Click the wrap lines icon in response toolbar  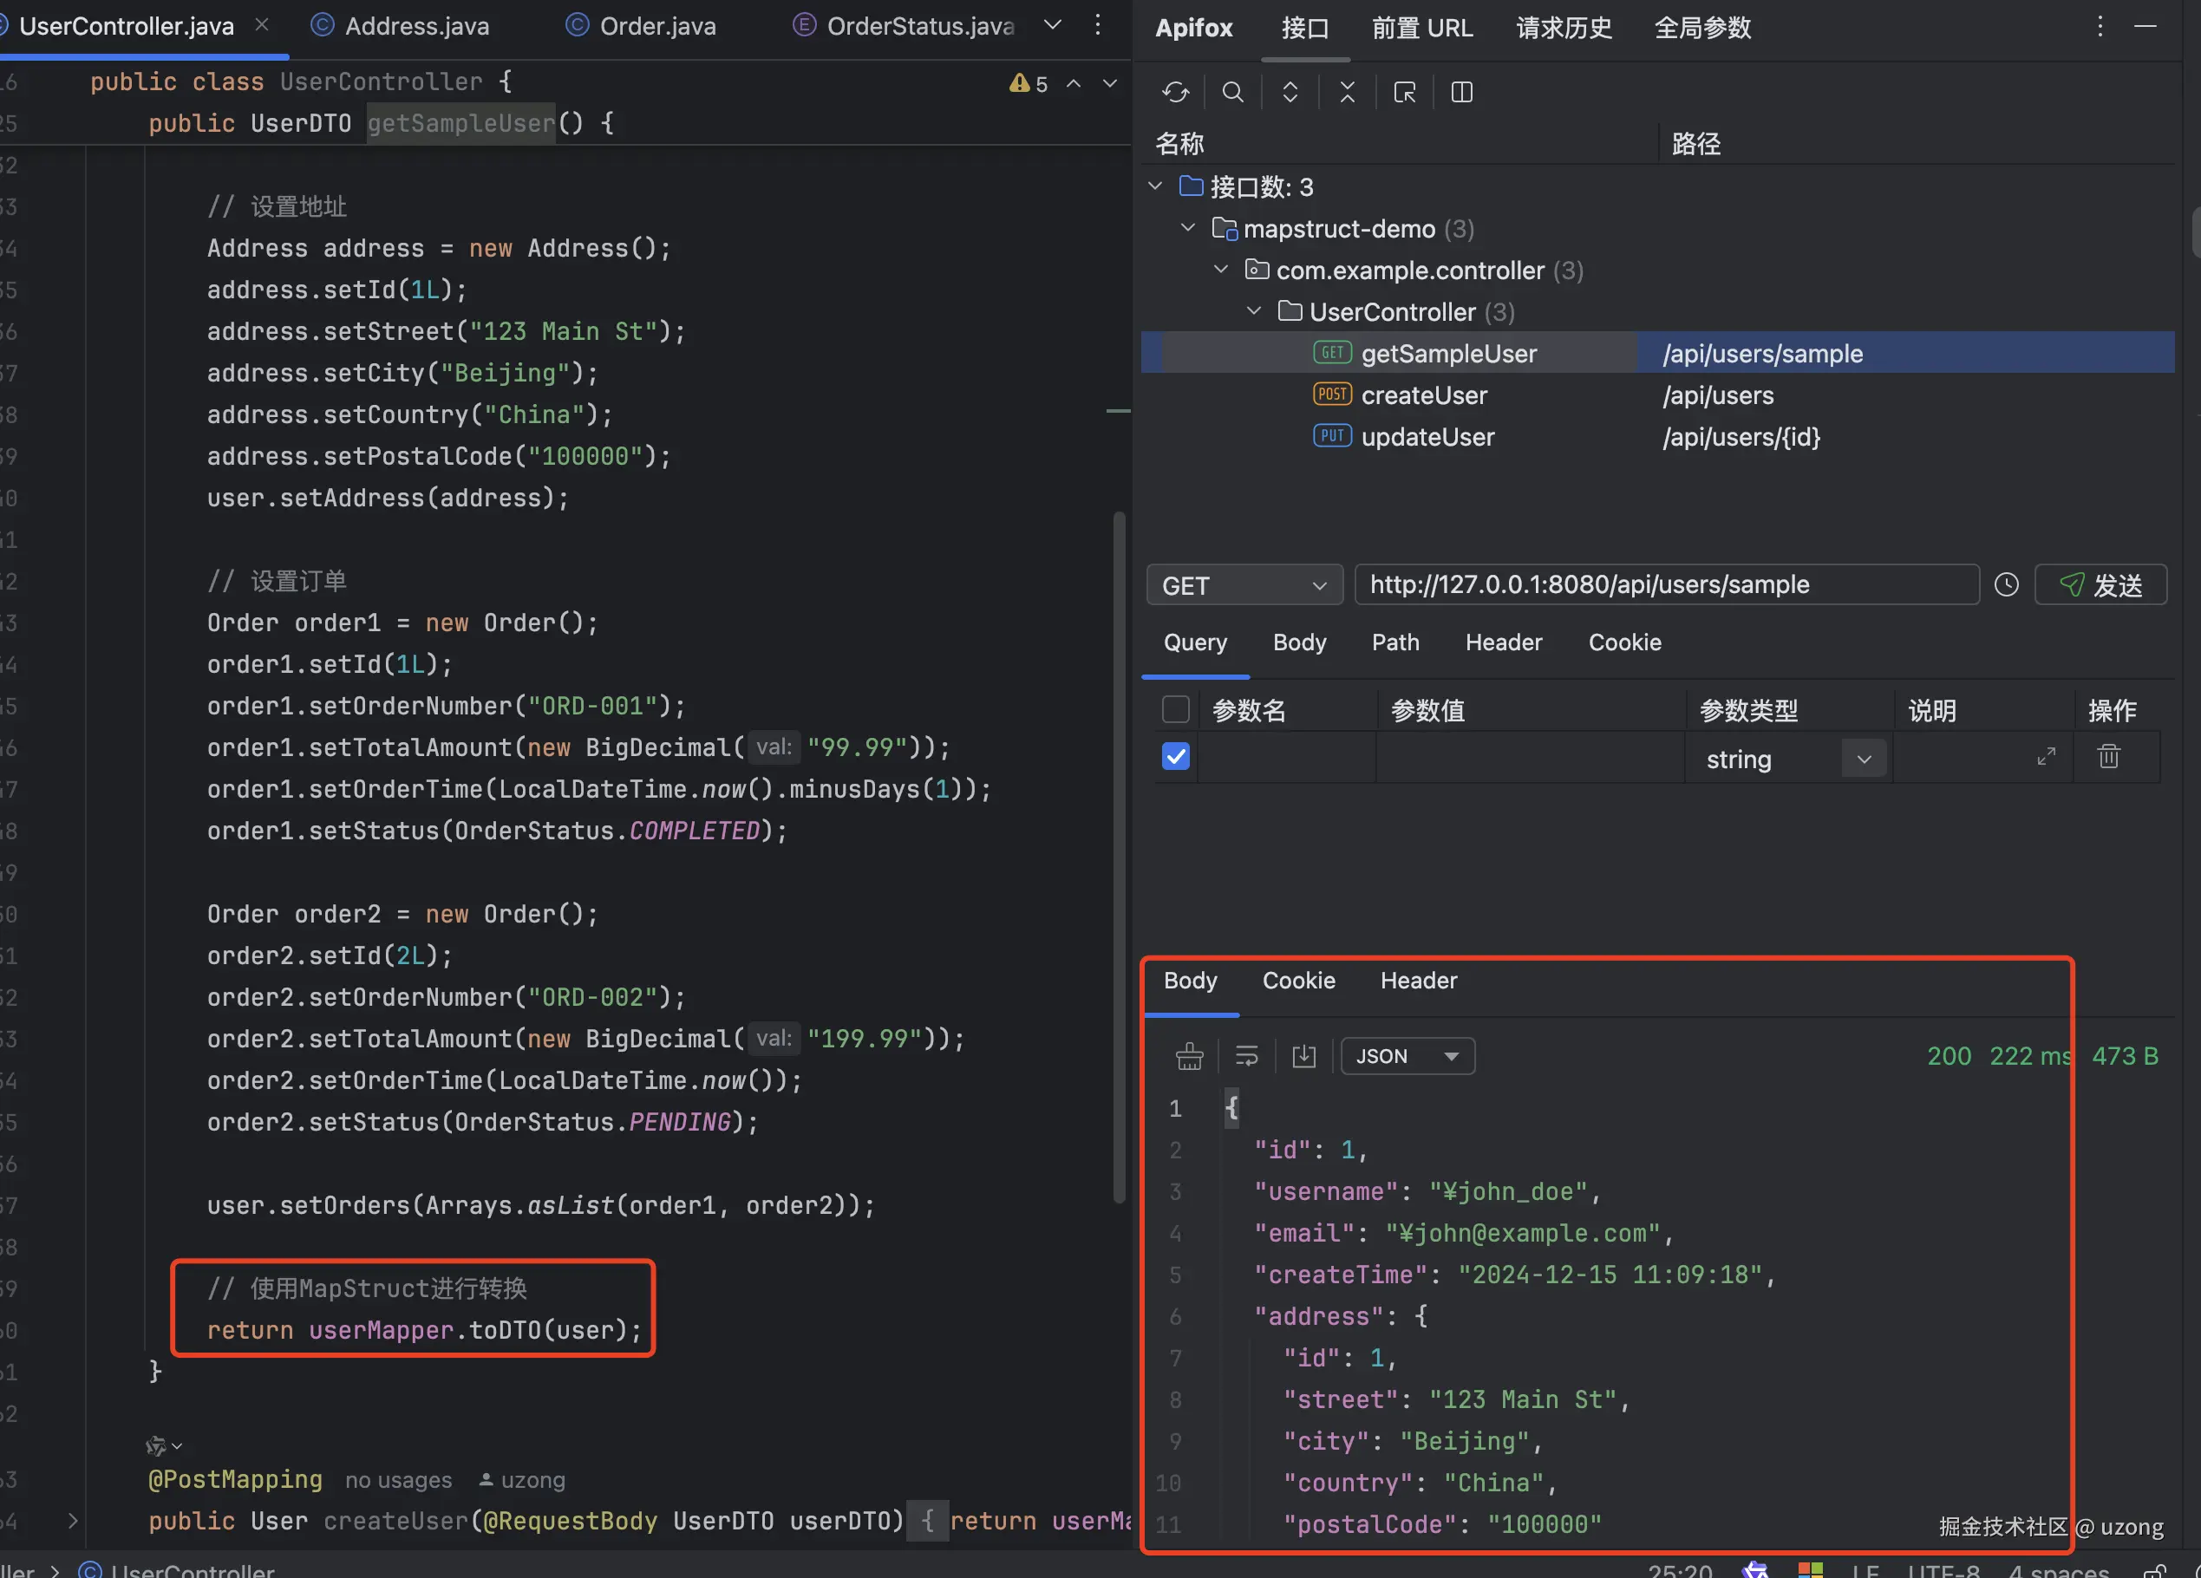tap(1246, 1056)
